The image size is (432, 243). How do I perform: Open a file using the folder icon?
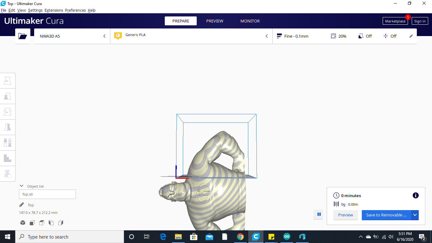point(22,36)
